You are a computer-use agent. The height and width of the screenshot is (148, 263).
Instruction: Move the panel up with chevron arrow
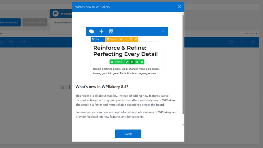(247, 34)
